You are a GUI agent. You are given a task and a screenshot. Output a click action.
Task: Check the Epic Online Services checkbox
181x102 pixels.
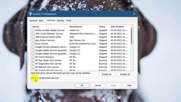click(33, 40)
